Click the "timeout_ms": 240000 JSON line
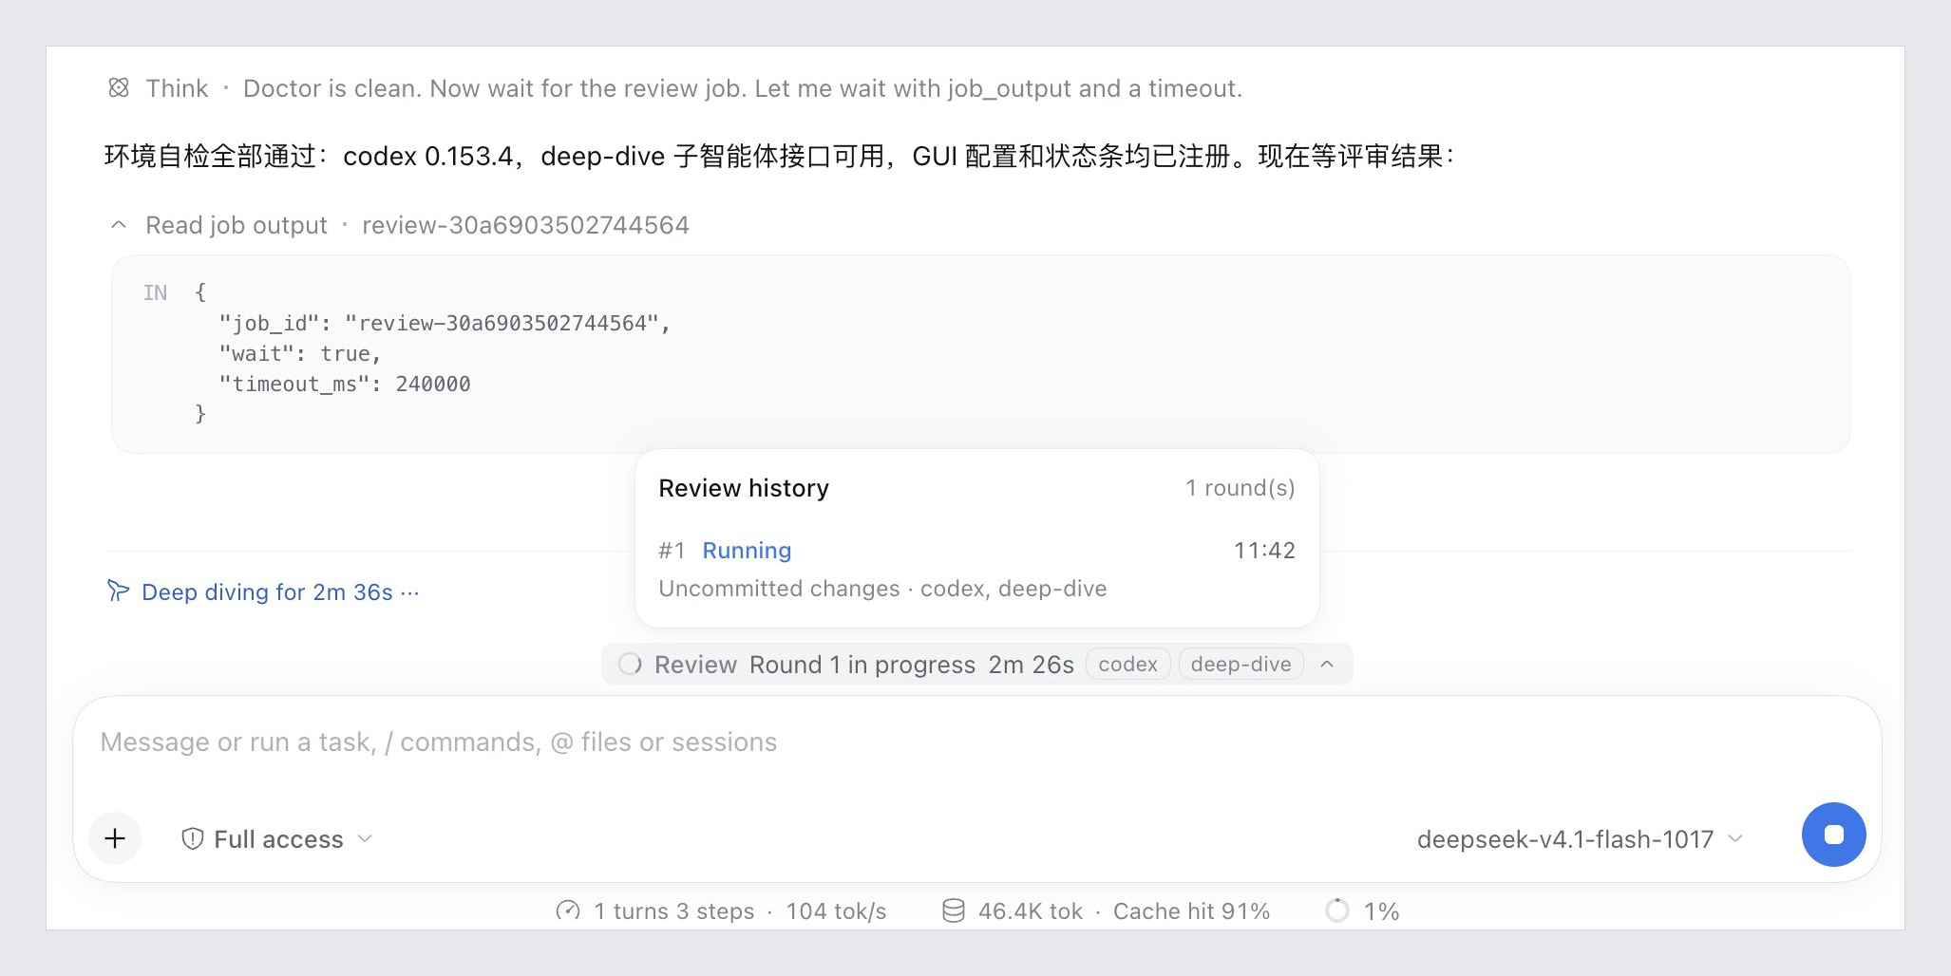1951x976 pixels. pos(345,385)
